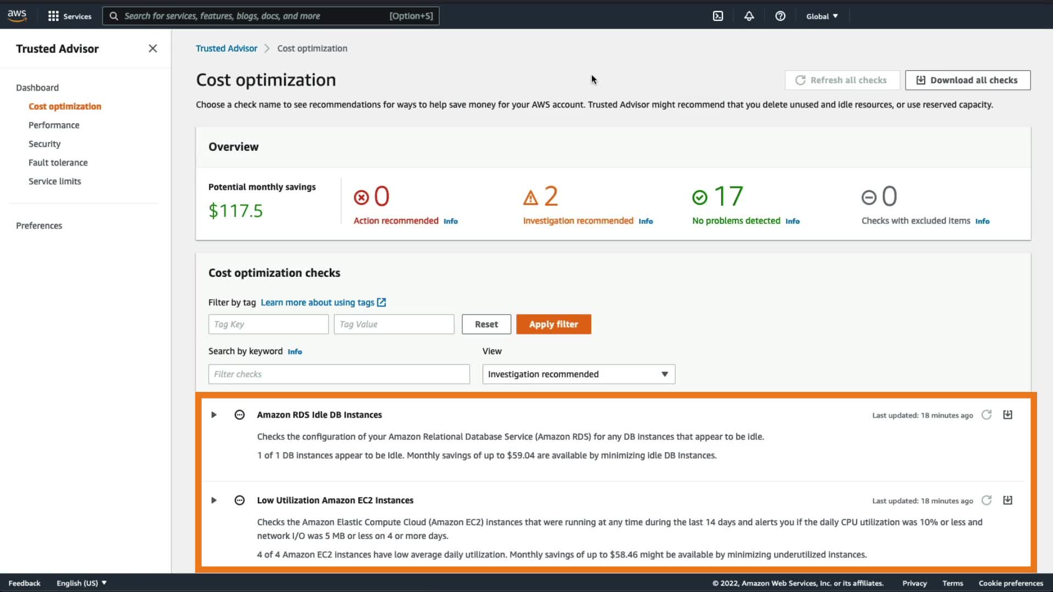Refresh the Amazon RDS Idle DB Instances check

(986, 415)
